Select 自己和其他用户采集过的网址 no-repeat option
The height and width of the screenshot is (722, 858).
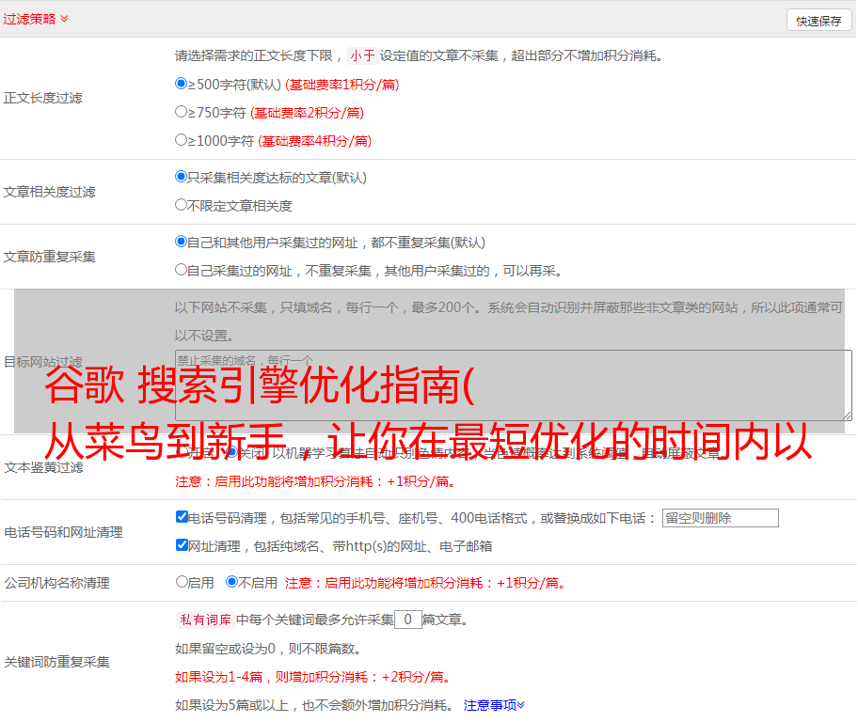pos(182,242)
